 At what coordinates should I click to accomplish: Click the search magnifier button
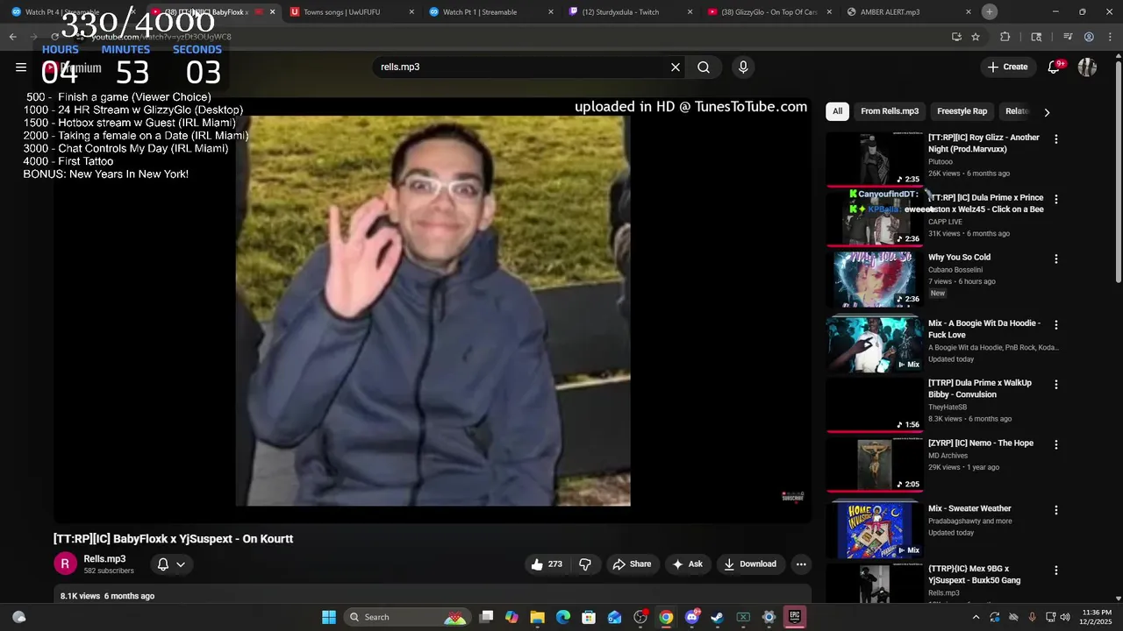point(704,67)
